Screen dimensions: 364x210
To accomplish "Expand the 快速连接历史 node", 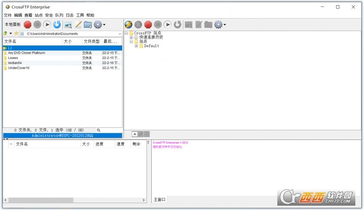I will [131, 37].
